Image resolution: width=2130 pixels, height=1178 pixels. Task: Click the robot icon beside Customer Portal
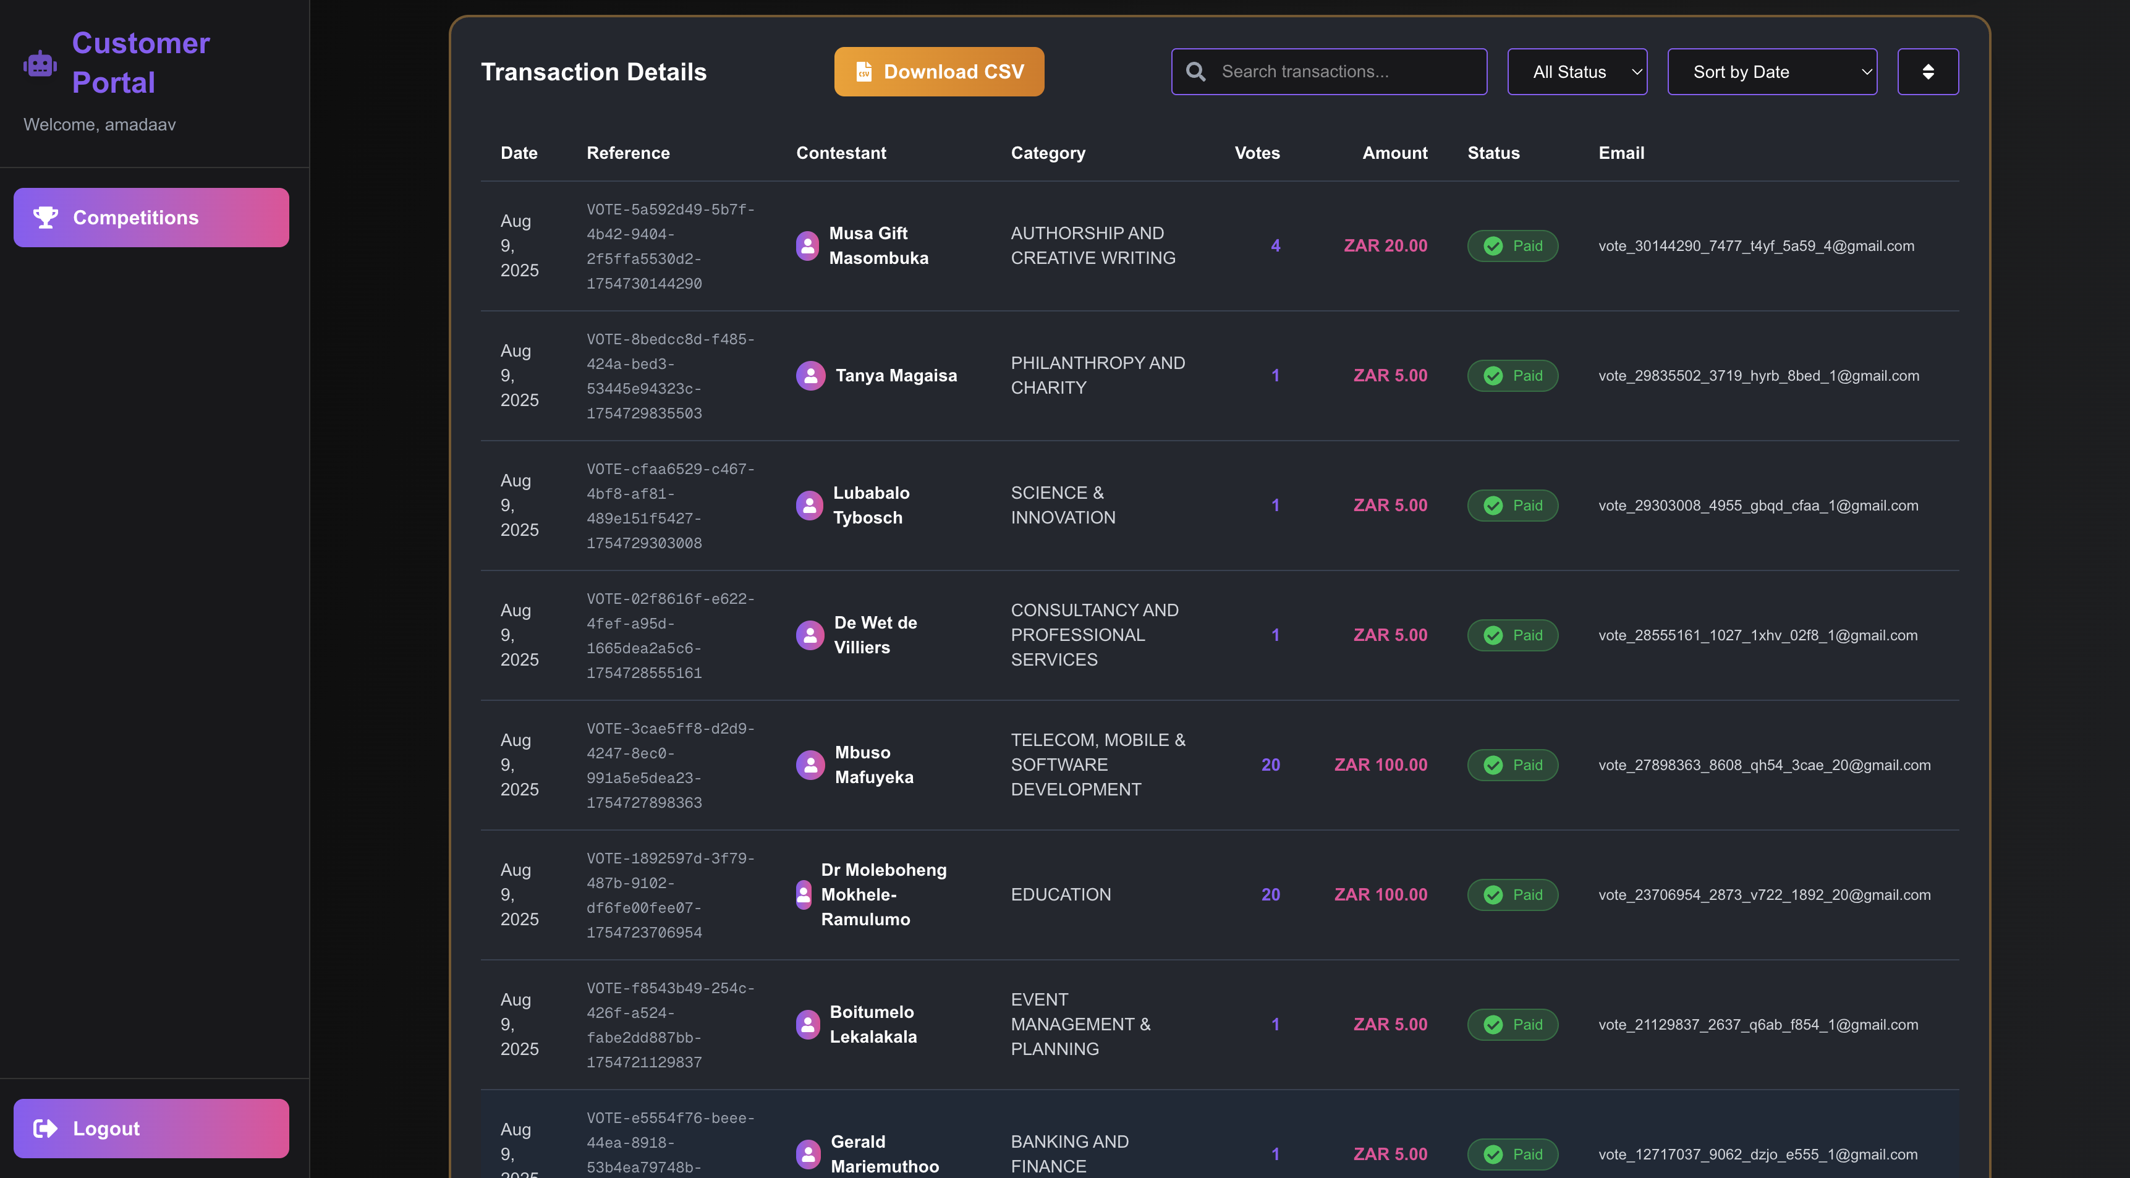40,63
